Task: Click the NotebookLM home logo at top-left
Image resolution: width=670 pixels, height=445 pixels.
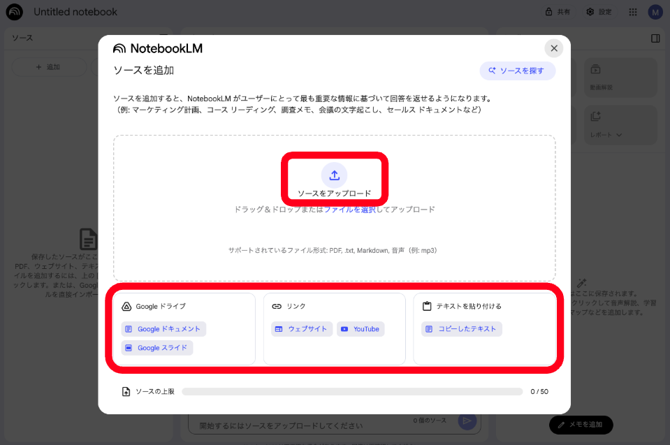Action: pyautogui.click(x=15, y=12)
